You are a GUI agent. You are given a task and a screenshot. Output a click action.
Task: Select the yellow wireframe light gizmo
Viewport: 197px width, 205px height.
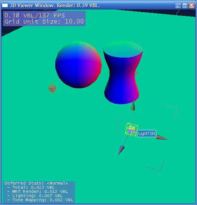coord(131,130)
